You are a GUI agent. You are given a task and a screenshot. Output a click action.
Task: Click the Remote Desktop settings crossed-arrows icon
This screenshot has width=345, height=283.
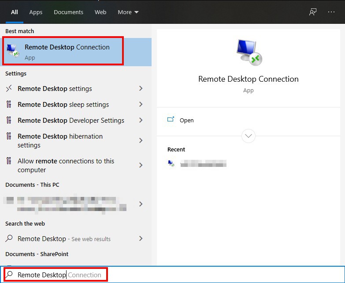click(9, 89)
